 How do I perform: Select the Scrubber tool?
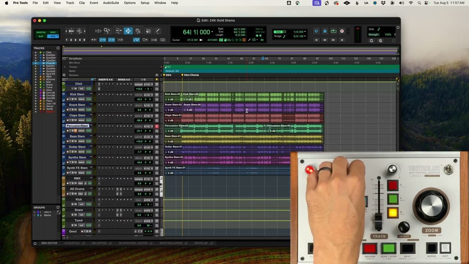point(148,31)
